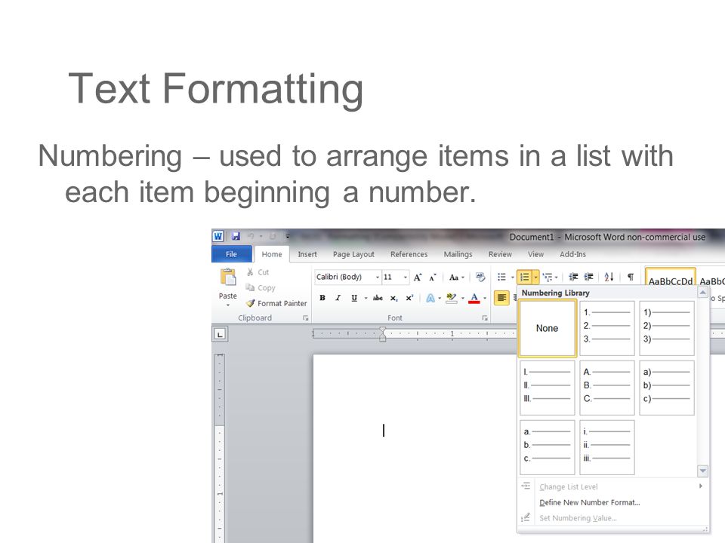Image resolution: width=725 pixels, height=543 pixels.
Task: Click the Numbering list button
Action: (524, 277)
